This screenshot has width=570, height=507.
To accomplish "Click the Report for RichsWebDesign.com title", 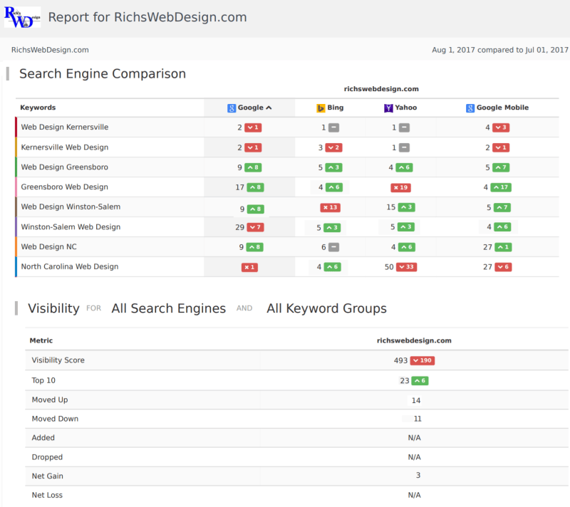I will coord(147,17).
